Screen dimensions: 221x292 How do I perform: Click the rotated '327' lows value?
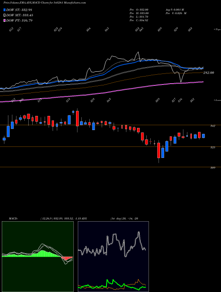[x=174, y=100]
